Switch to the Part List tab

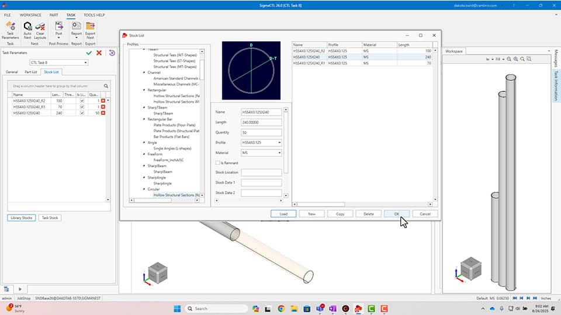31,72
